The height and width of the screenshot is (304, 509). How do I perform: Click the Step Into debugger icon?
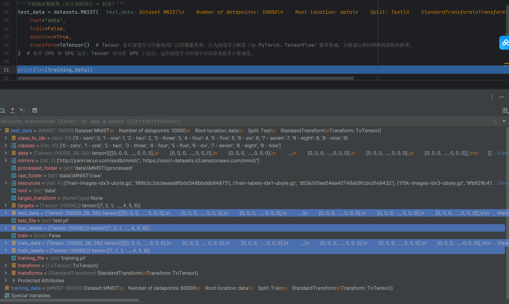coord(3,110)
